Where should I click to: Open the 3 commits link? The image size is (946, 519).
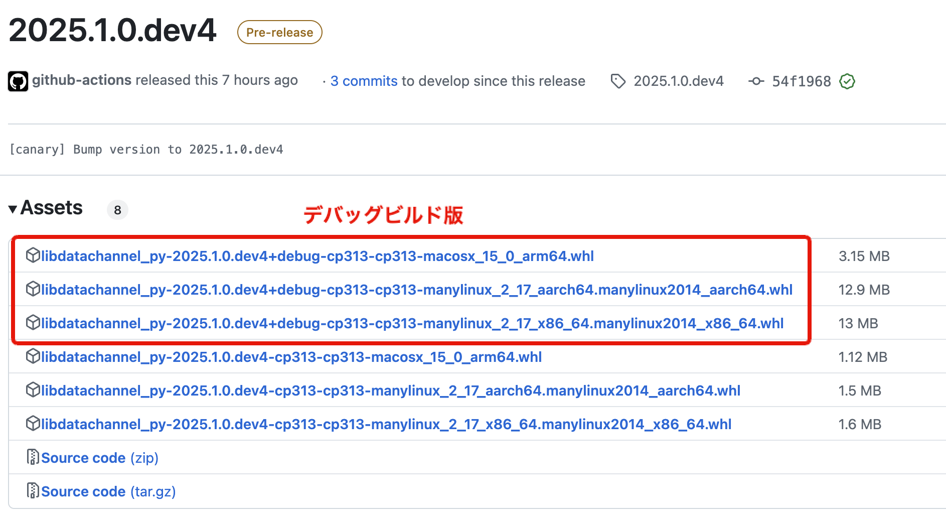[x=364, y=81]
